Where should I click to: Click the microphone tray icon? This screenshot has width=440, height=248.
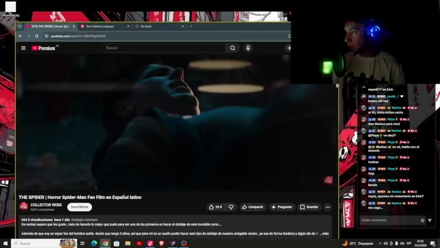coord(397,244)
